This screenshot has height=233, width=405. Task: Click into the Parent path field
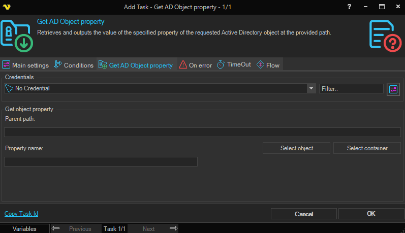(x=202, y=132)
